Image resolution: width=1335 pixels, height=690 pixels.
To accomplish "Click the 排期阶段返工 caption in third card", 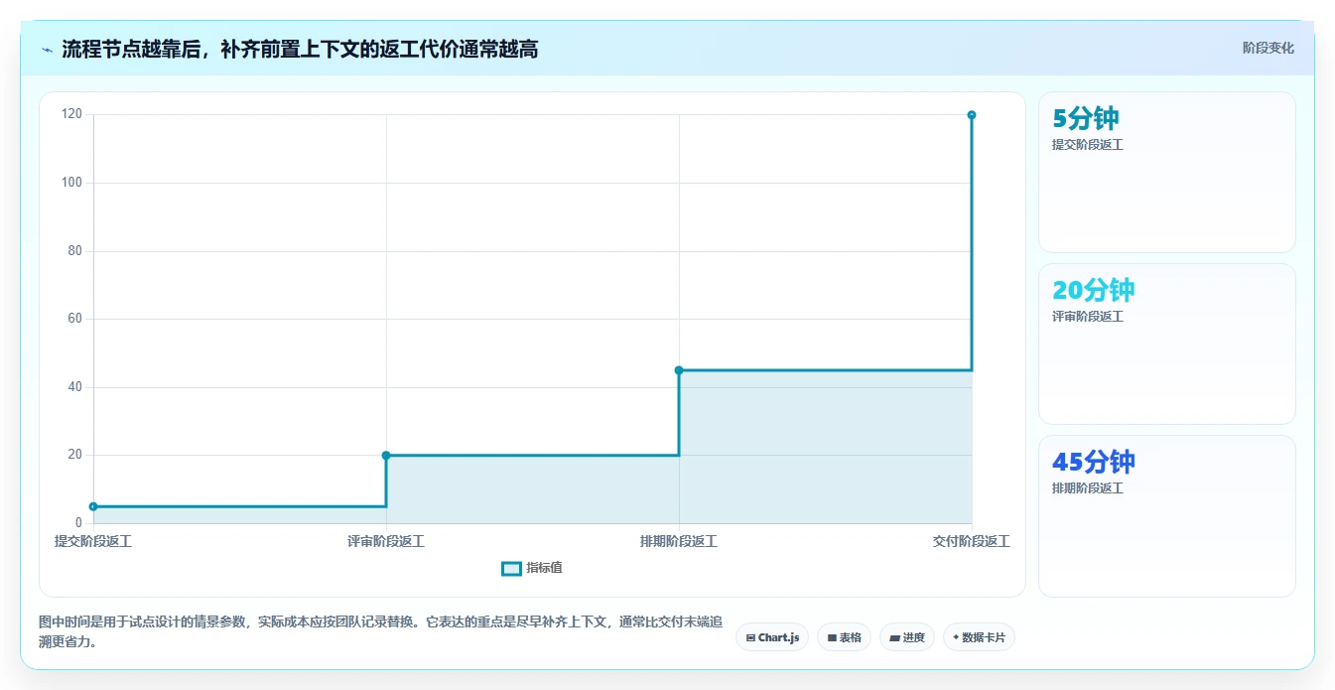I will click(x=1088, y=488).
